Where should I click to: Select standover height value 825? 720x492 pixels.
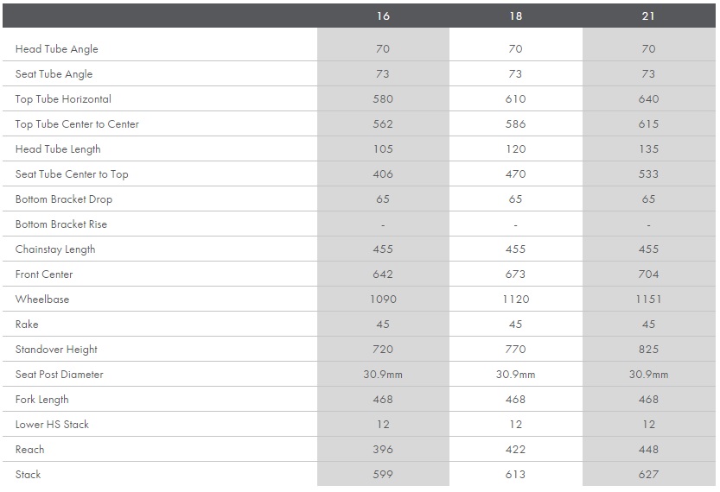[x=648, y=350]
